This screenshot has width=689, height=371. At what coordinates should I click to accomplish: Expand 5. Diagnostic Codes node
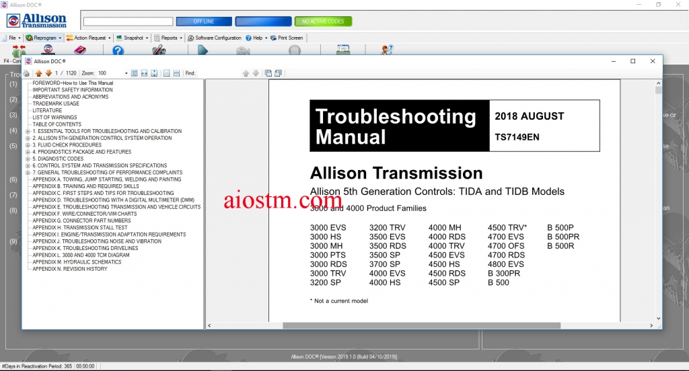pyautogui.click(x=28, y=159)
